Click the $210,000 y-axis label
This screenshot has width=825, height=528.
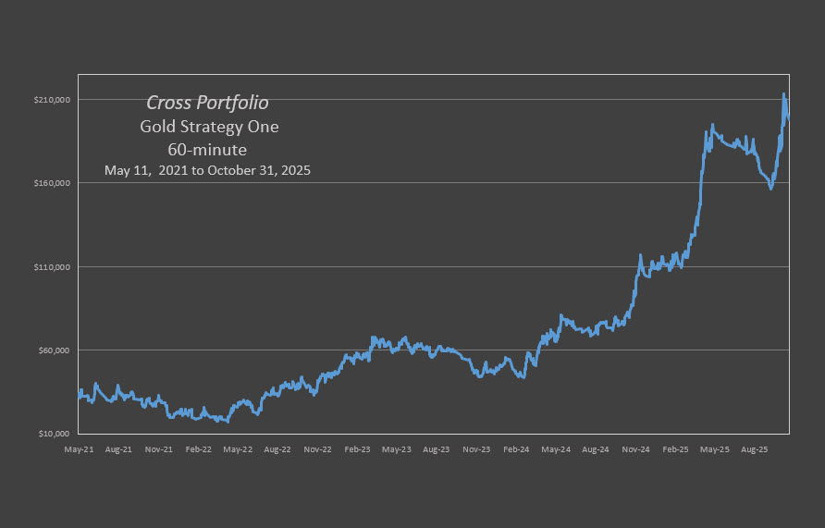tap(54, 100)
